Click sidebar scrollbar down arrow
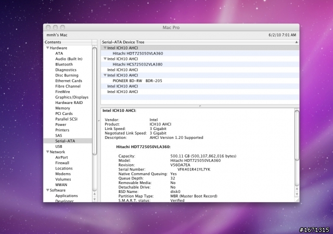This screenshot has height=234, width=333. click(95, 199)
